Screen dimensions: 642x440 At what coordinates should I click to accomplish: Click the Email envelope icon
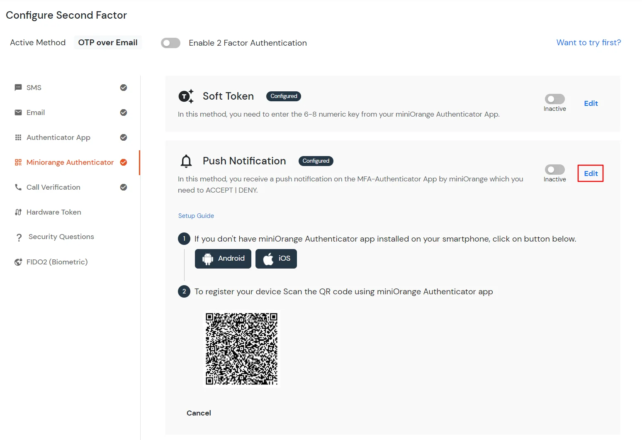tap(18, 112)
